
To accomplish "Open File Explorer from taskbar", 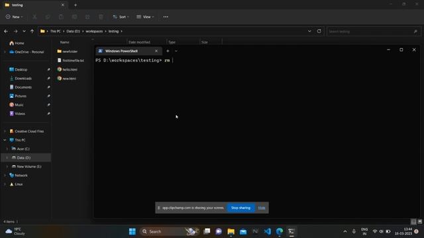I will coord(231,231).
